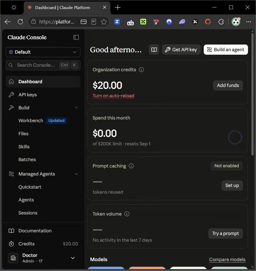Click the circular icon left of the tab

coord(14,7)
